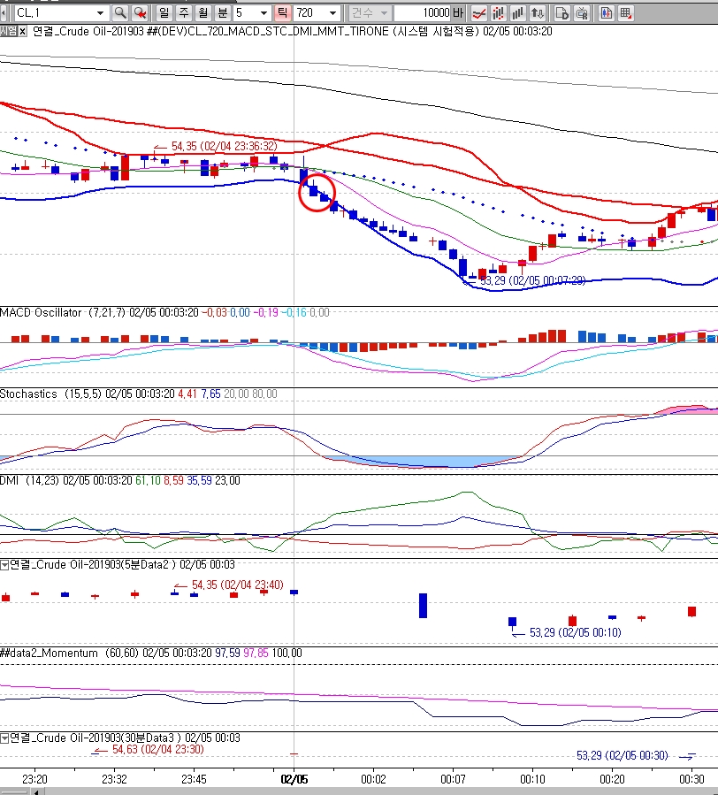Toggle the 틱 (tick) period button
Viewport: 718px width, 795px height.
point(282,13)
